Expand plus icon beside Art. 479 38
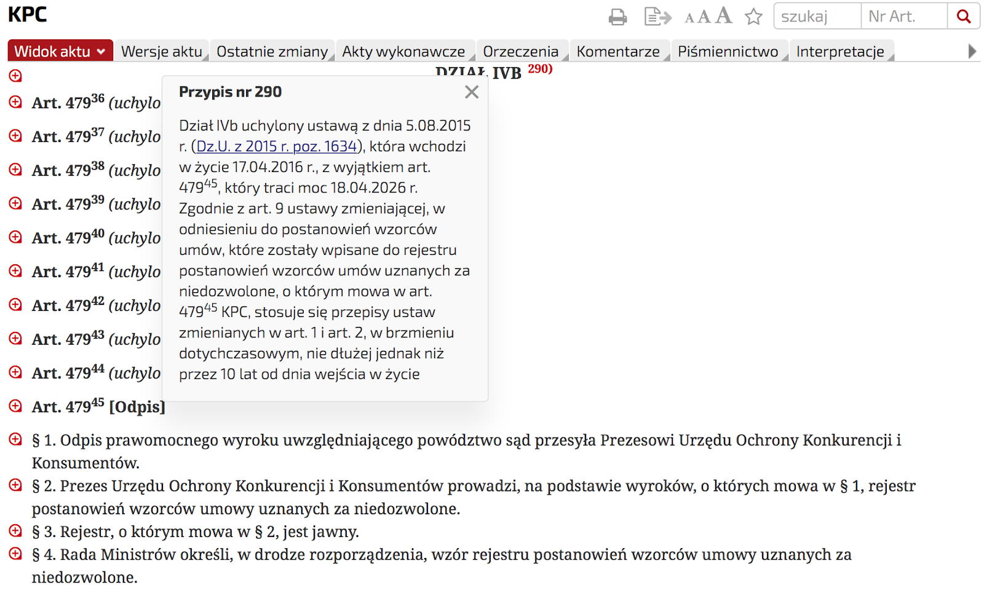The image size is (984, 596). [x=15, y=170]
